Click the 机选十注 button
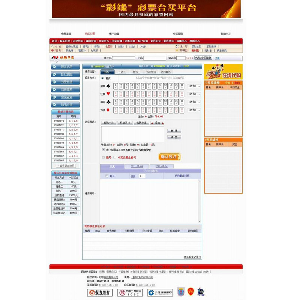 (x=142, y=123)
